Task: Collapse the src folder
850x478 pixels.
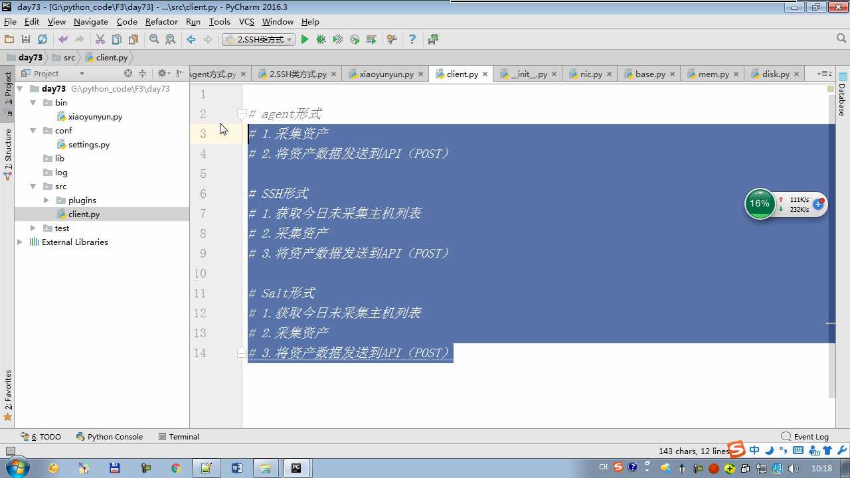Action: 33,187
